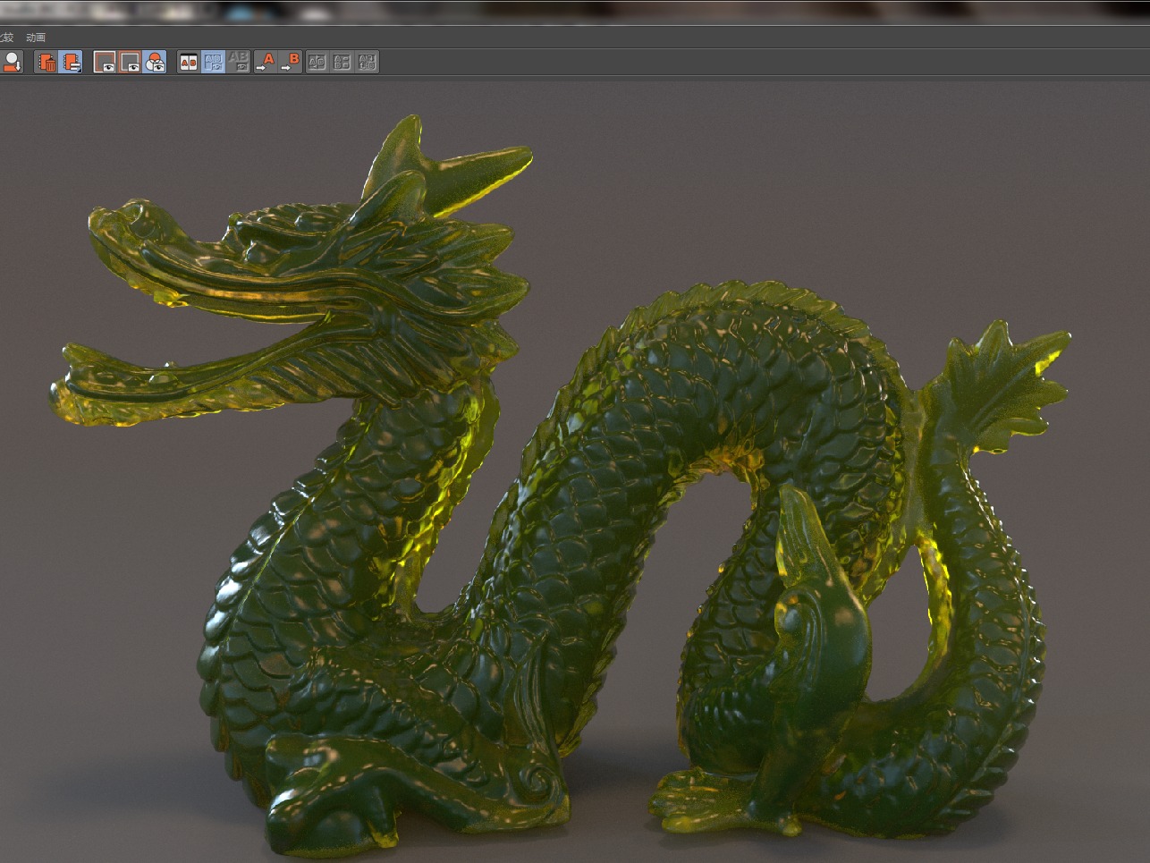Click the Set as A image arrow icon
The width and height of the screenshot is (1150, 863).
click(x=264, y=62)
